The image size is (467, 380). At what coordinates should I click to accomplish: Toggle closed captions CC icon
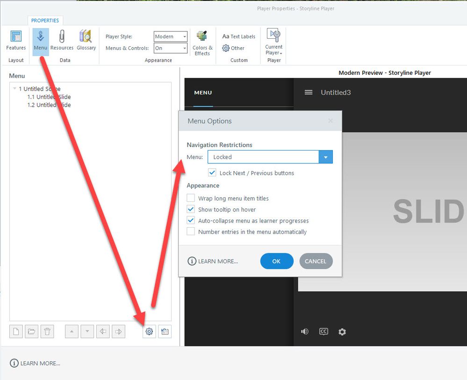pyautogui.click(x=323, y=331)
